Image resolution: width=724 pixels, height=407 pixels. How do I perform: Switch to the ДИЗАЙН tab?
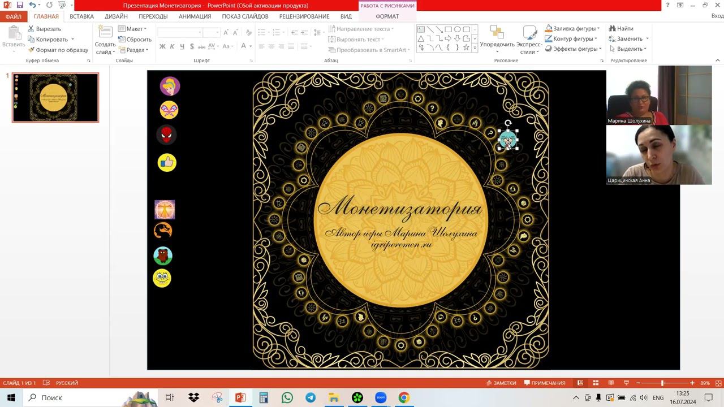pyautogui.click(x=116, y=16)
